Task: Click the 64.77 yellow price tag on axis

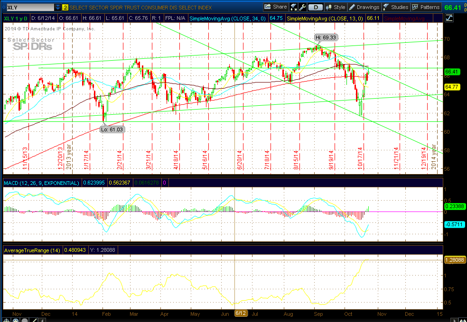Action: click(x=452, y=87)
